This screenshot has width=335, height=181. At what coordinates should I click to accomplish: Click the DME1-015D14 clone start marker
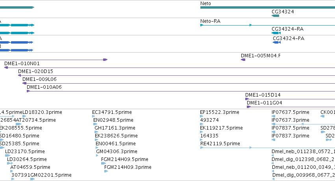(x=247, y=99)
